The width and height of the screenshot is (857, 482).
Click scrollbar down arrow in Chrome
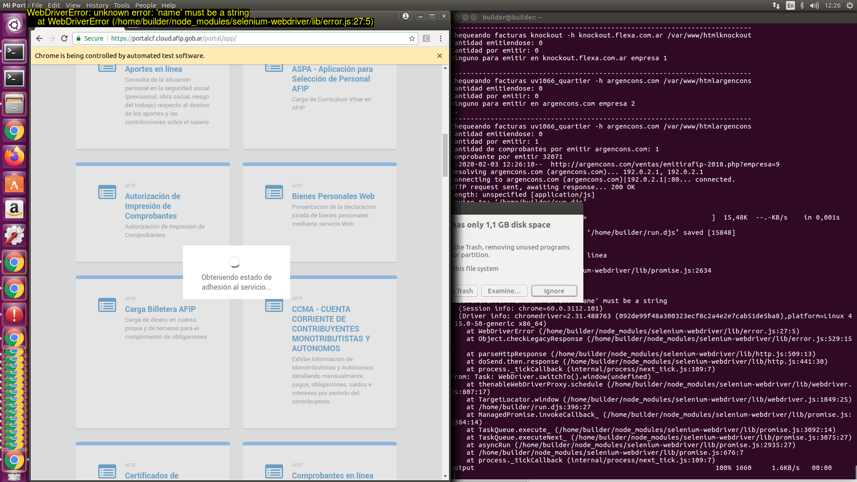coord(445,476)
